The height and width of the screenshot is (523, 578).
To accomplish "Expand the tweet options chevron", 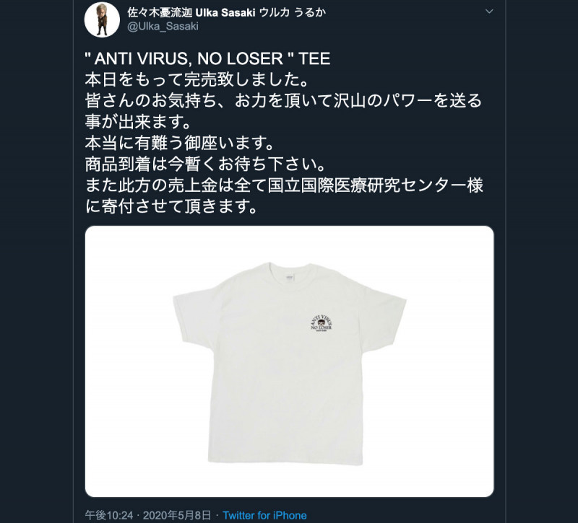I will [489, 12].
